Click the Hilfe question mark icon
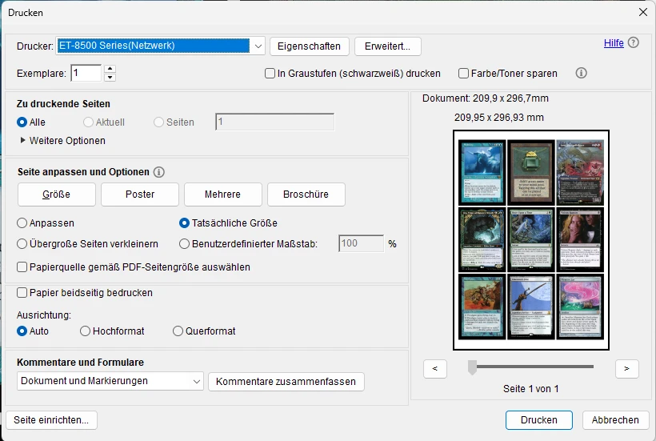 coord(634,42)
